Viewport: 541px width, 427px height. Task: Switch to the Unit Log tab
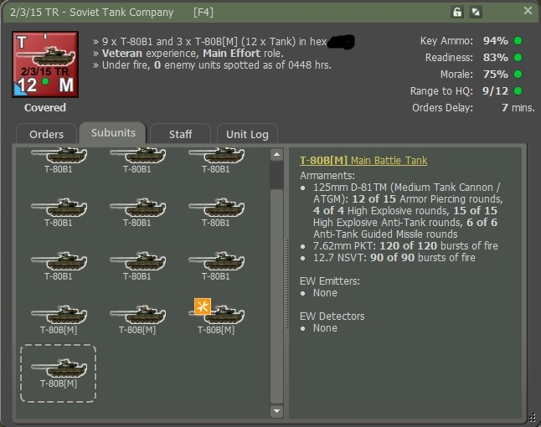247,134
